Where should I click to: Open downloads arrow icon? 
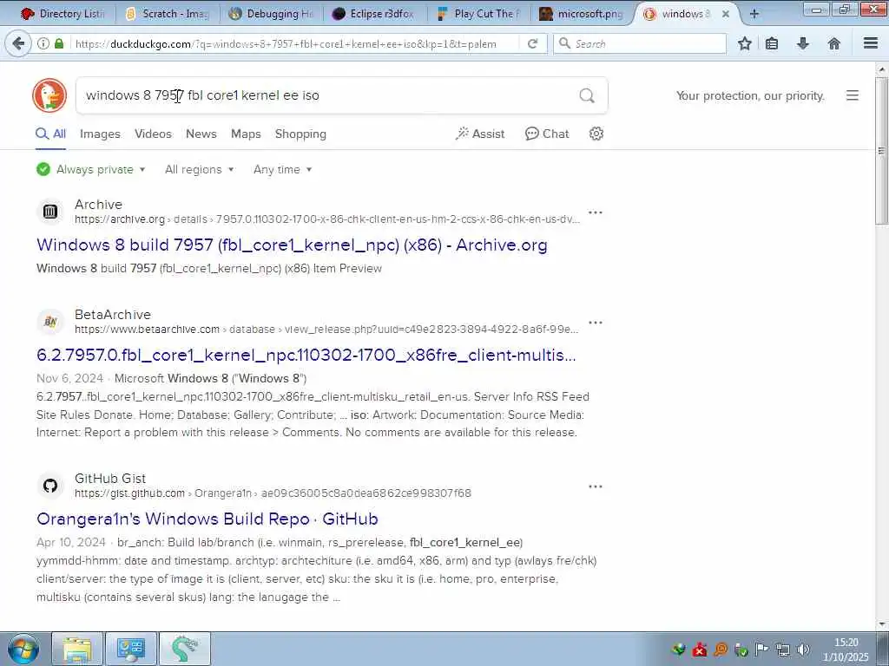[802, 43]
